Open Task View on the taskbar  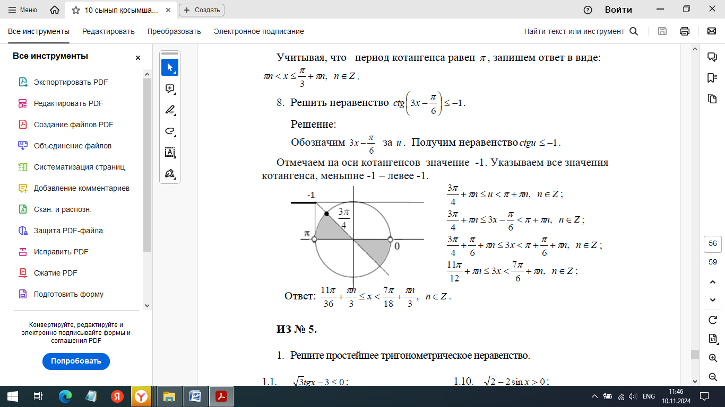click(38, 396)
